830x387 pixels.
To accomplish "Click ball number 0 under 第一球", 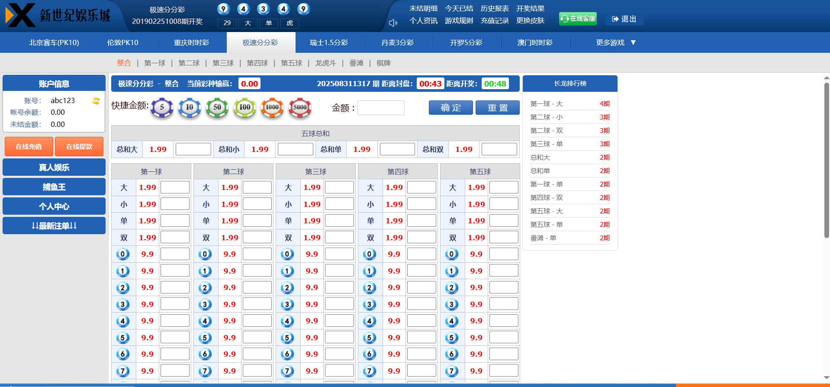I will [123, 254].
